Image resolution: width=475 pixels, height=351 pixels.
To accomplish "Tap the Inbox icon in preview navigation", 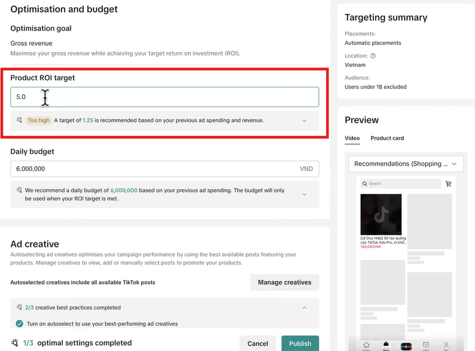I will (x=426, y=346).
